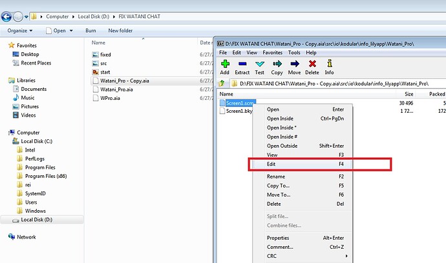This screenshot has width=446, height=263.
Task: Open the Tools menu in 7-Zip
Action: tap(294, 52)
